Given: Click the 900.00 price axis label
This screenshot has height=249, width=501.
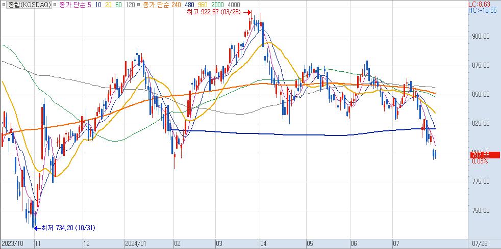Looking at the screenshot, I should [x=481, y=36].
